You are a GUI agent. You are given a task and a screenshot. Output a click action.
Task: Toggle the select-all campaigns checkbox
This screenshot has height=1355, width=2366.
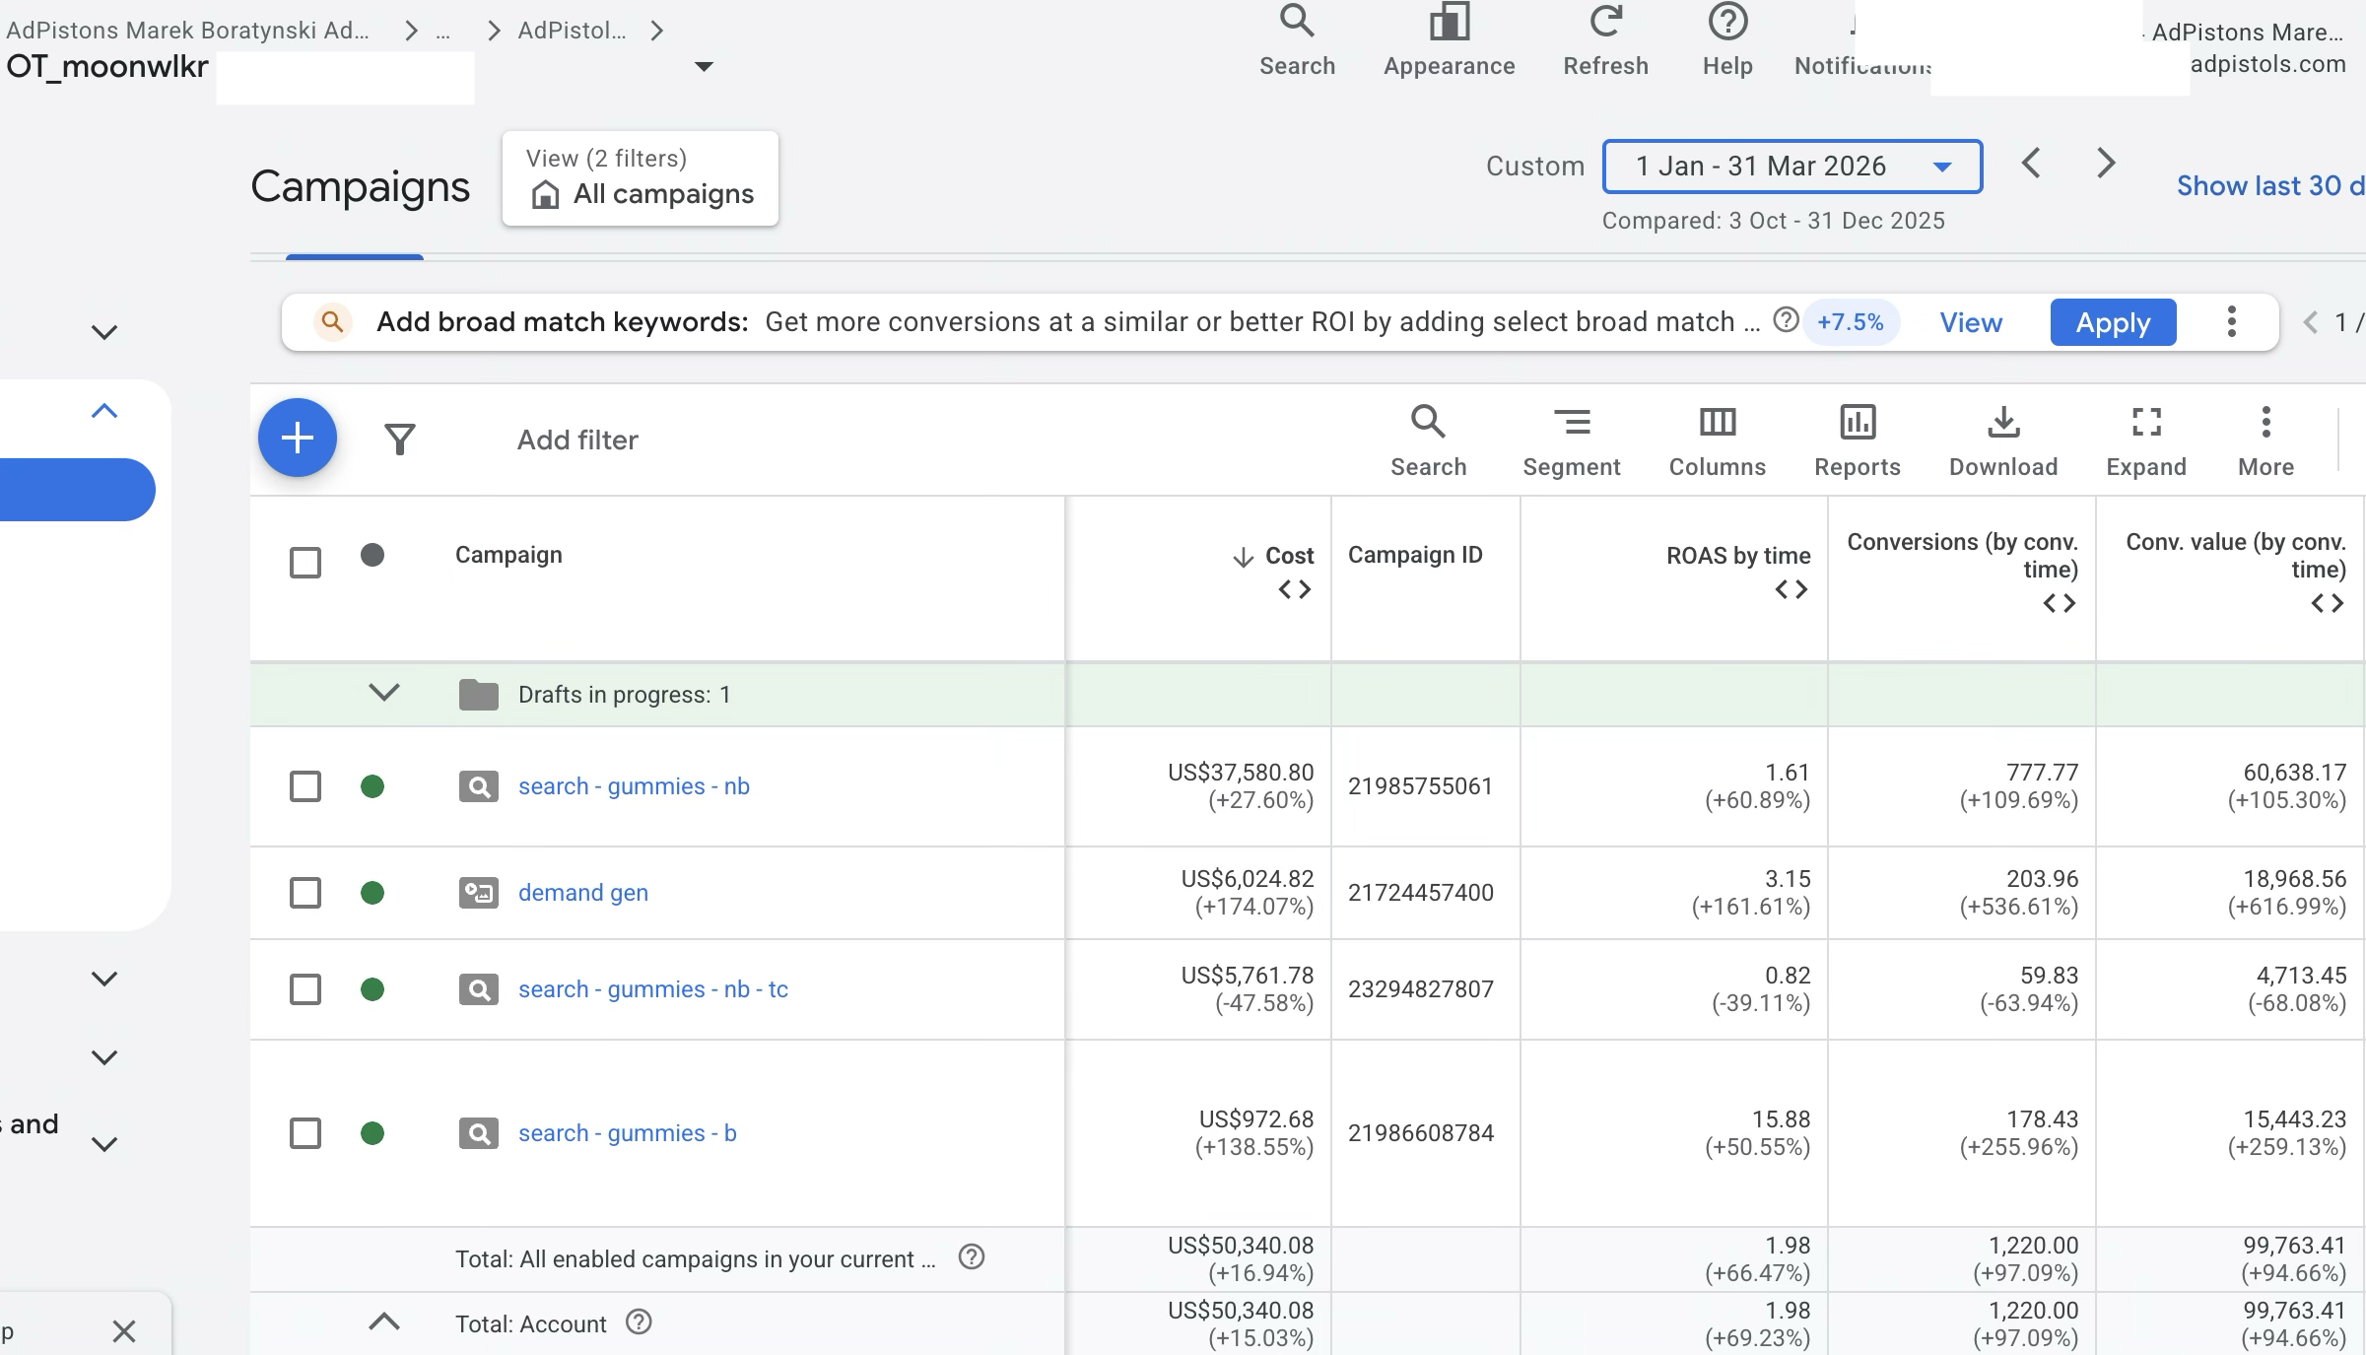point(305,563)
